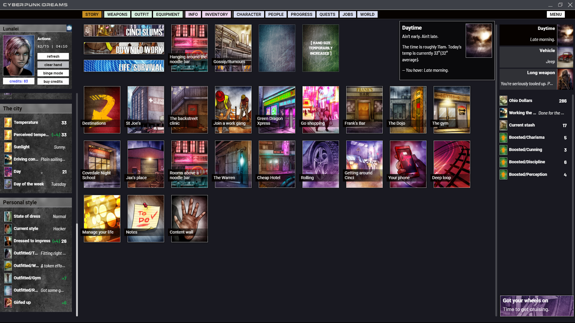Click the Current stash icon

tap(503, 125)
